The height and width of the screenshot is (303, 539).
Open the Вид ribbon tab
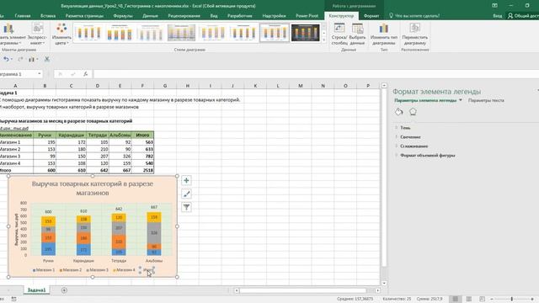pos(214,16)
